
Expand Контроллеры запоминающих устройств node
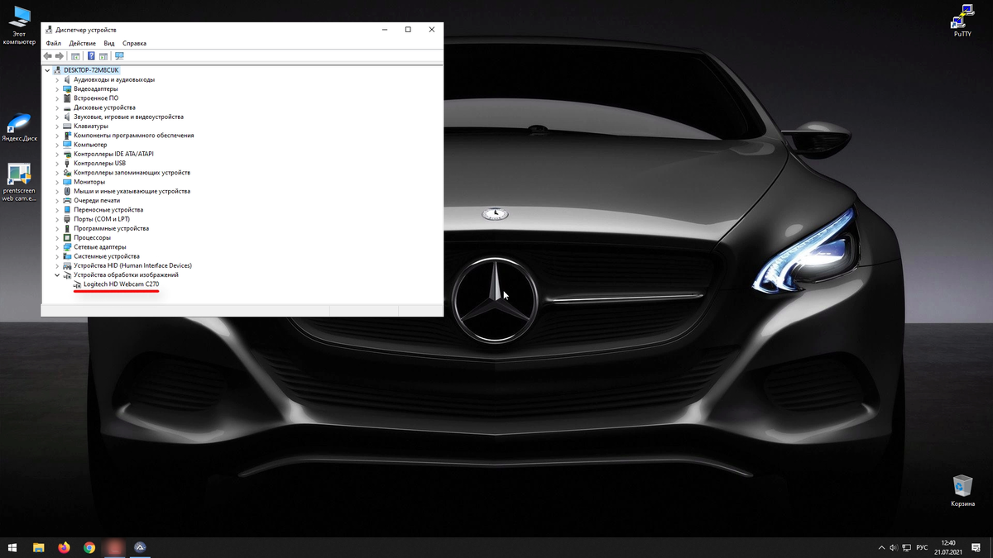[x=57, y=173]
